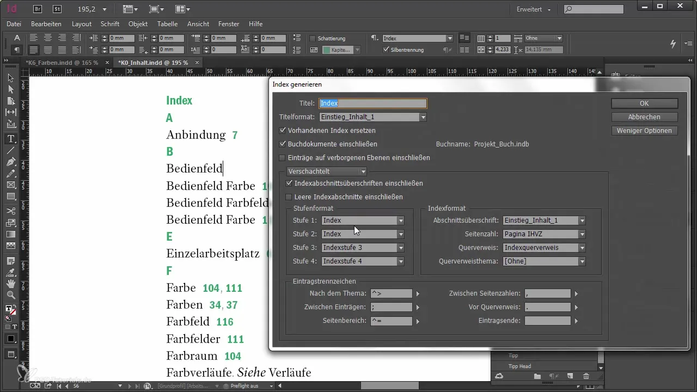Switch to K6_Farben.indd document tab
This screenshot has width=697, height=392.
(x=61, y=63)
